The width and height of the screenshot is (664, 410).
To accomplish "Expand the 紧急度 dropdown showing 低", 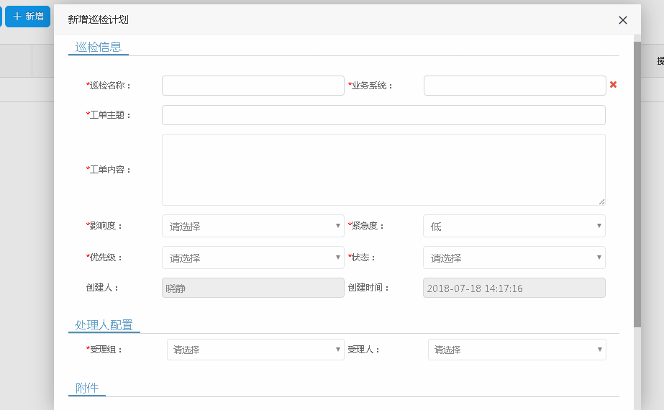I will coord(514,226).
